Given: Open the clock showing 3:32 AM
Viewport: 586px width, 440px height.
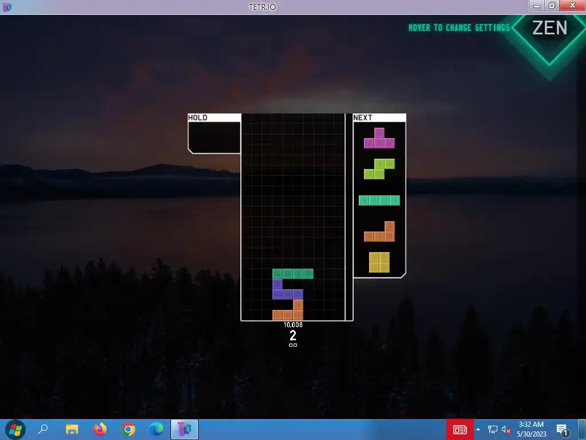Looking at the screenshot, I should [x=532, y=429].
